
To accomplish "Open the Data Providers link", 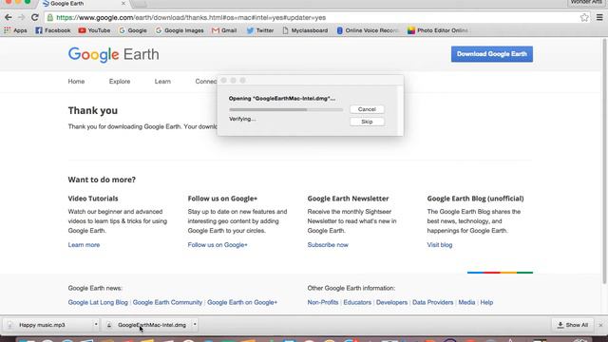I will pos(433,302).
